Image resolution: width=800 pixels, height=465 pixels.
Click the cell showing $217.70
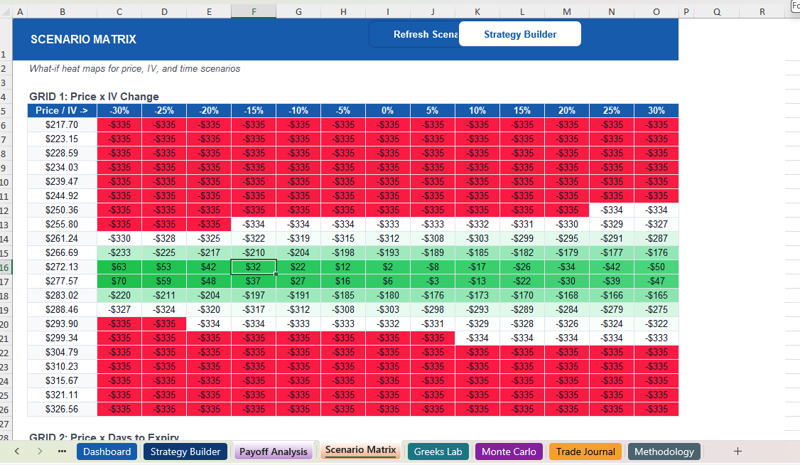[62, 124]
